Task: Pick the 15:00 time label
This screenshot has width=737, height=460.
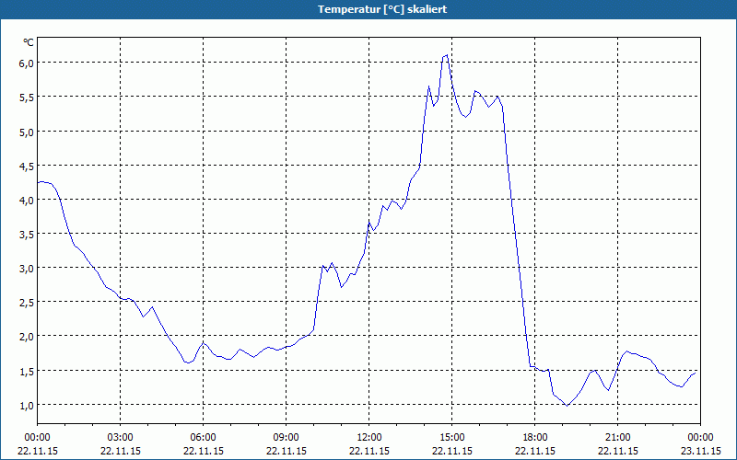Action: click(452, 438)
